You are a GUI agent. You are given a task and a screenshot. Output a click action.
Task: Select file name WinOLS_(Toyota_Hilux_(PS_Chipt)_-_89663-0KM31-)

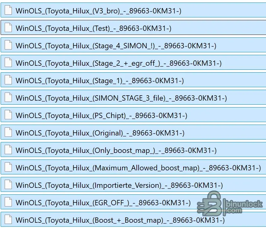point(101,116)
